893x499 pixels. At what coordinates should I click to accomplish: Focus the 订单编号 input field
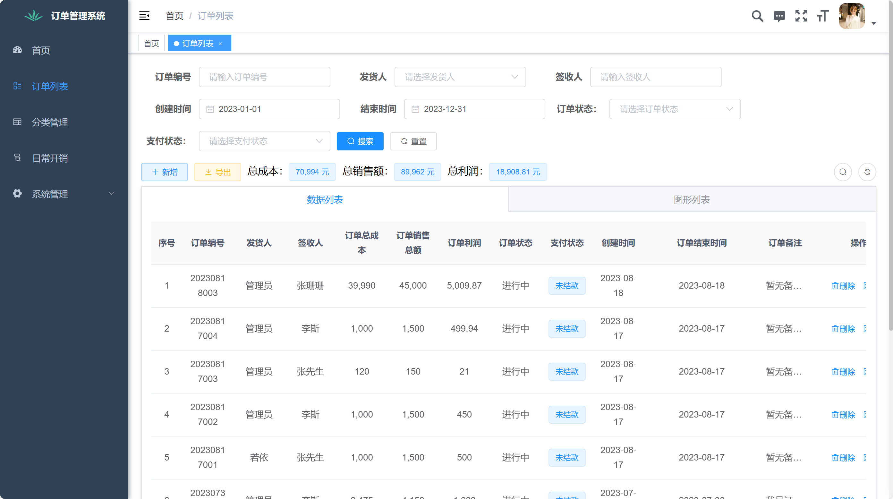[265, 77]
